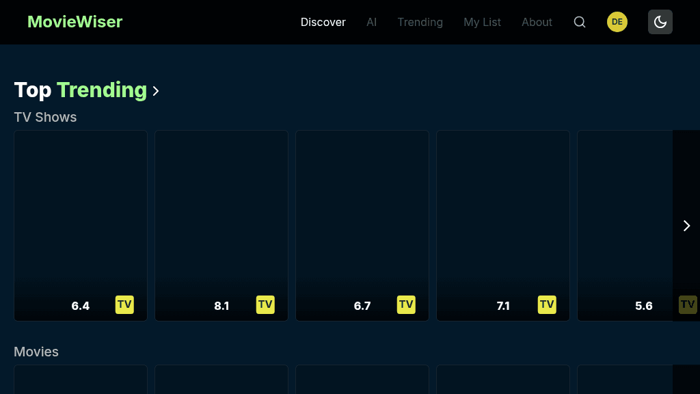Click the Movies section label
Viewport: 700px width, 394px height.
36,352
